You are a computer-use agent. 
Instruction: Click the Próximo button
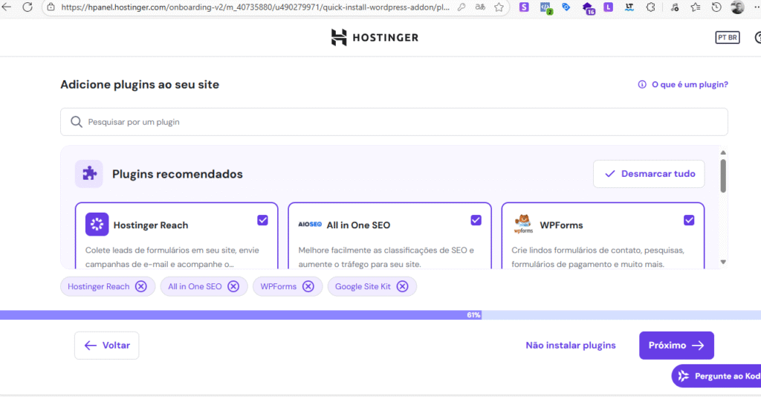tap(676, 346)
